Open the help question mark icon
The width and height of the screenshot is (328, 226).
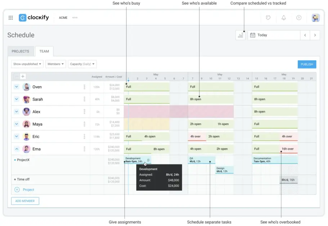299,18
